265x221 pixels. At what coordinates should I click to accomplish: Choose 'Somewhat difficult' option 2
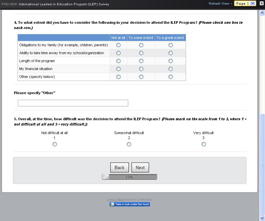tap(129, 144)
